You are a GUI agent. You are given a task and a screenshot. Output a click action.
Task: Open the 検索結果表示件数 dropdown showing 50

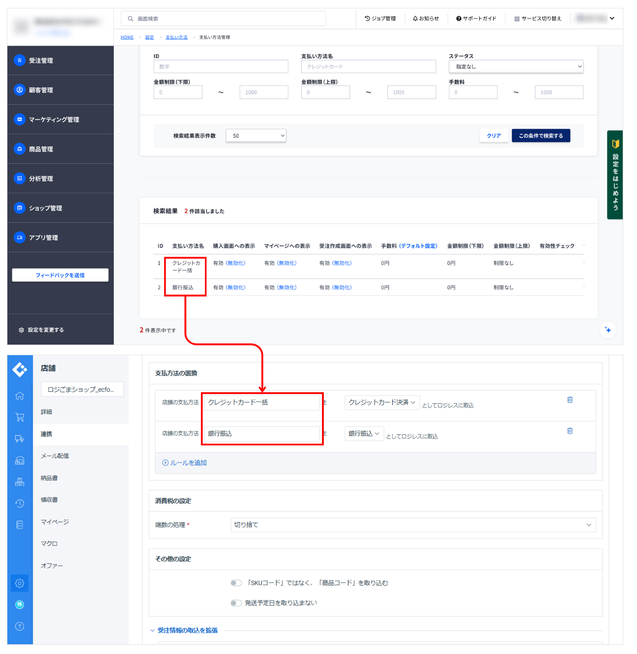pos(256,136)
